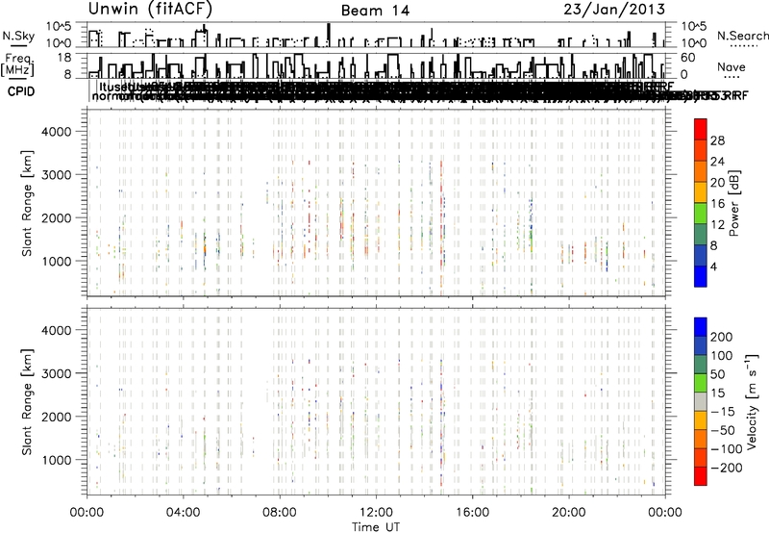This screenshot has width=769, height=533.
Task: Click the -200 velocity colorbar label
Action: 726,468
